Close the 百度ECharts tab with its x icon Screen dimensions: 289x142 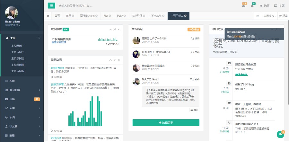pyautogui.click(x=96, y=16)
